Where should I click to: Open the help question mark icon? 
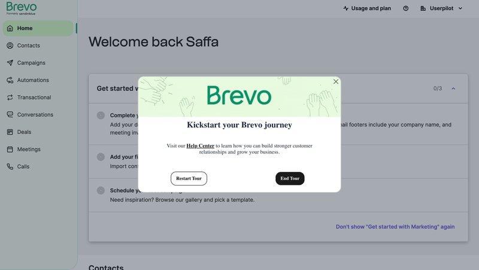point(406,8)
